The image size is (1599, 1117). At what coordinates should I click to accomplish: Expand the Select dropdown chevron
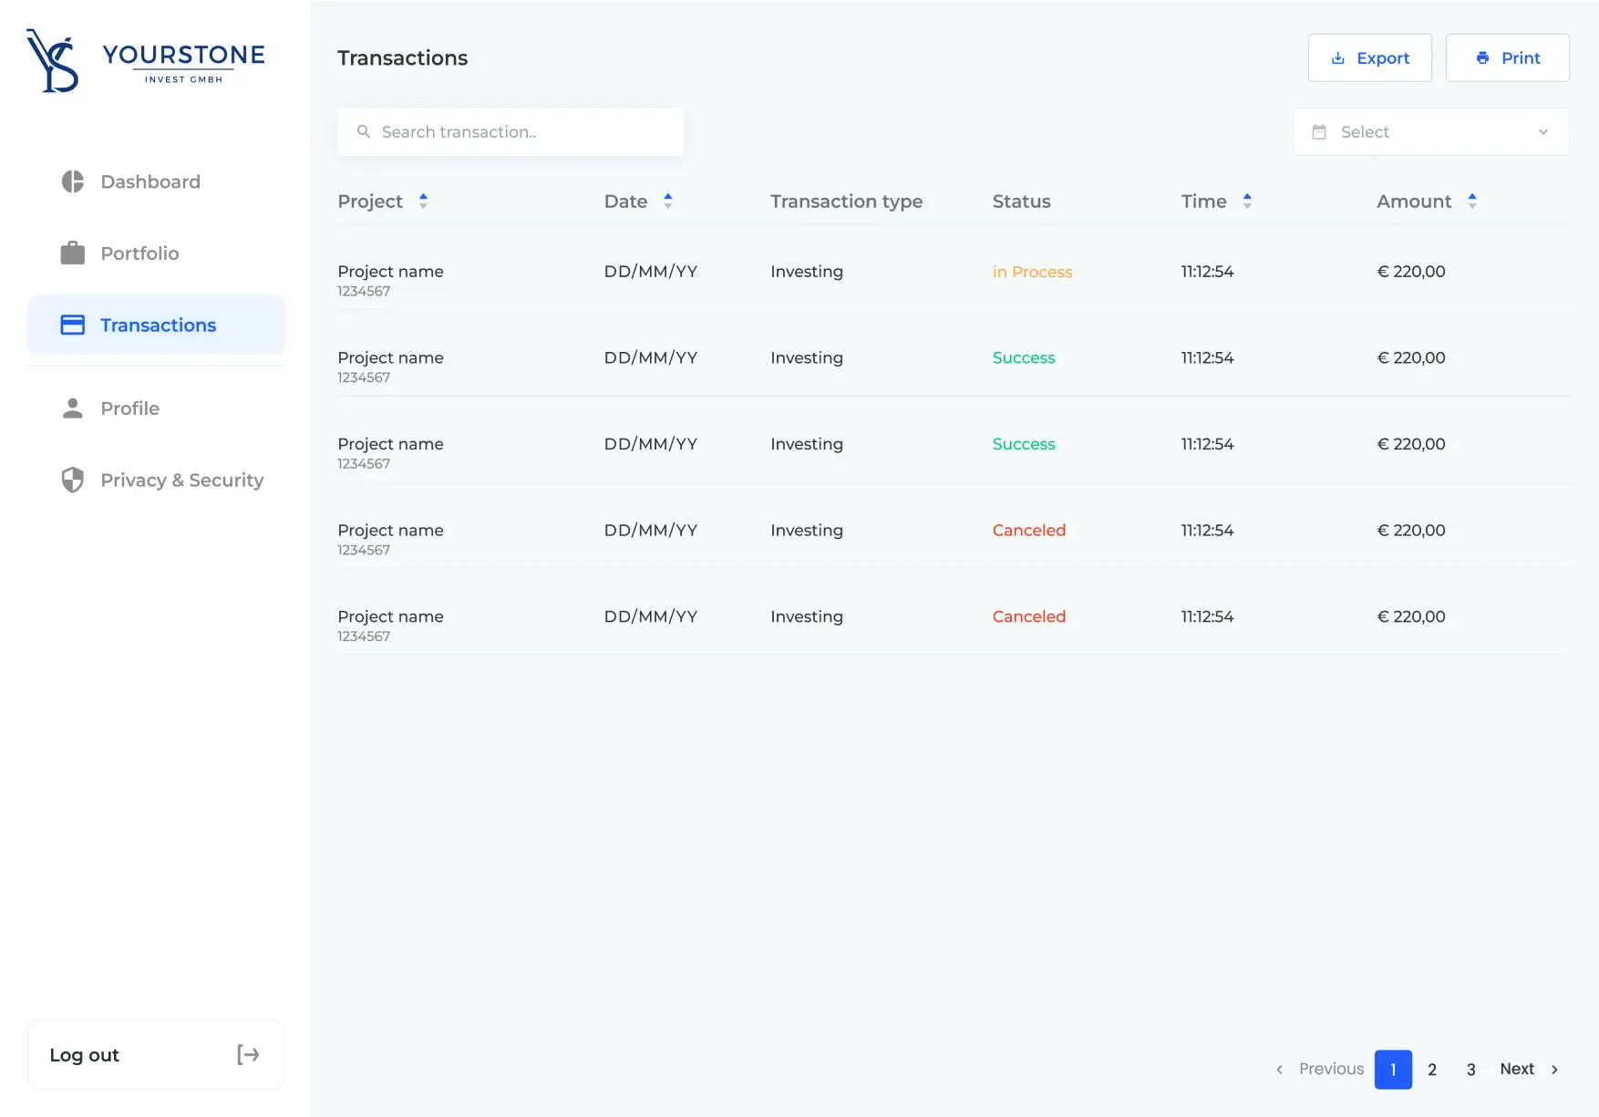(x=1543, y=131)
